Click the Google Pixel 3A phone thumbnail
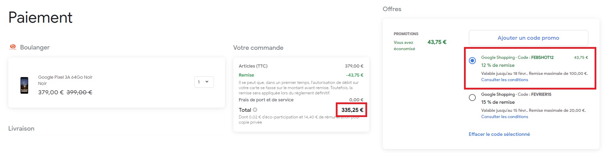Screen dimensions: 604x155 (24, 85)
